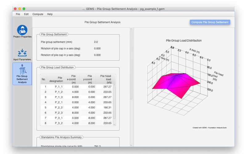The width and height of the screenshot is (247, 154).
Task: Minimize the GEMS window
Action: click(19, 9)
